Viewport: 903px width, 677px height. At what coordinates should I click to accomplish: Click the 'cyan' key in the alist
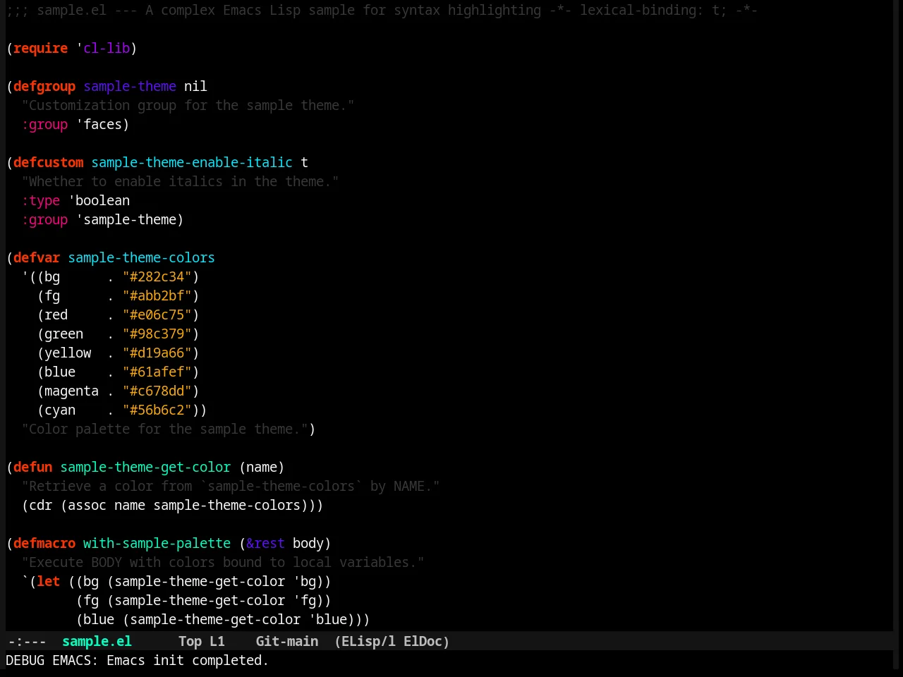point(60,410)
